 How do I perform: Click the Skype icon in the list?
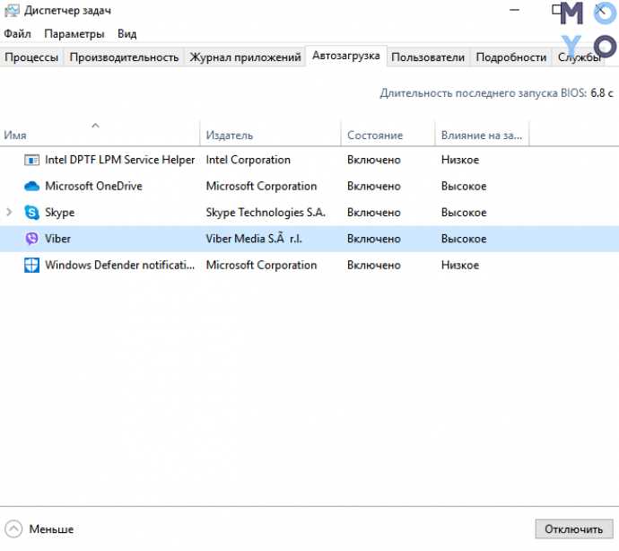coord(32,213)
